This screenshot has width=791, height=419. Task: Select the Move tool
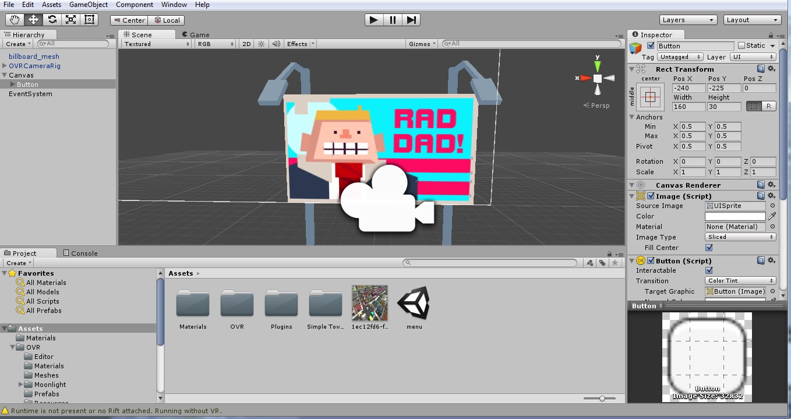(x=33, y=19)
